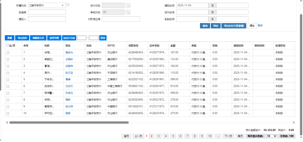The height and width of the screenshot is (142, 303).
Task: Toggle the 全/反 select-all checkbox
Action: pos(8,45)
